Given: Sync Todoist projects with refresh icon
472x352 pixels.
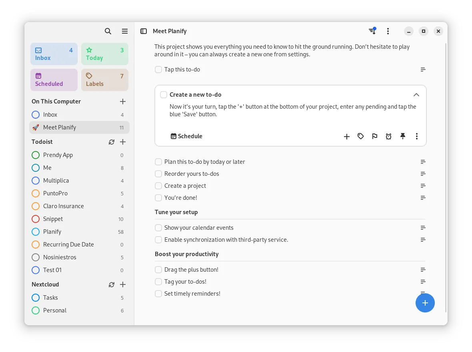Looking at the screenshot, I should coord(112,142).
